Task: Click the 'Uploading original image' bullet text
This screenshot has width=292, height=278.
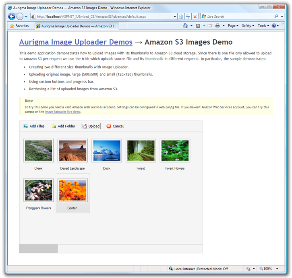Action: (x=91, y=75)
